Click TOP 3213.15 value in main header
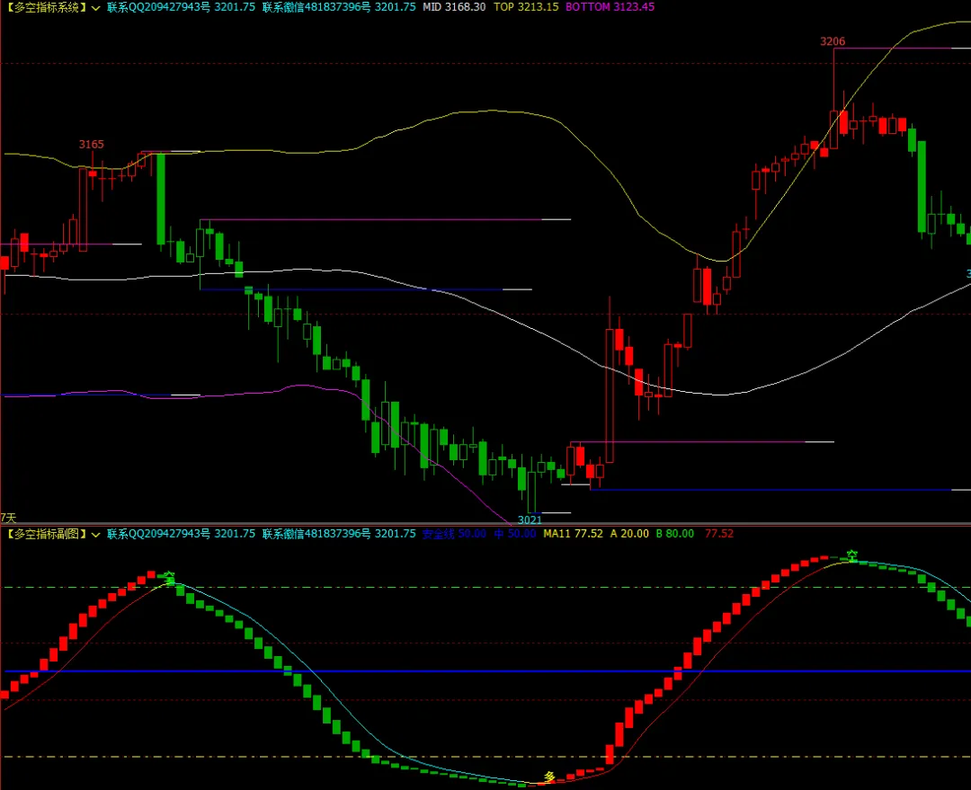 526,7
